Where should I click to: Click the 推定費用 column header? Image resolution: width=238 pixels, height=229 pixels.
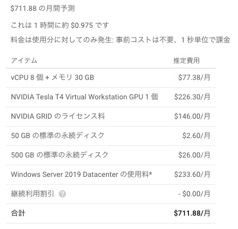[x=187, y=61]
